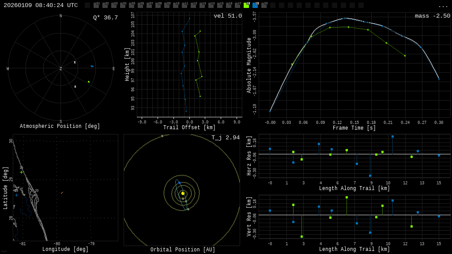Click the Z zenith center of the polar plot
Screen dimensions: 452x254
pos(60,69)
